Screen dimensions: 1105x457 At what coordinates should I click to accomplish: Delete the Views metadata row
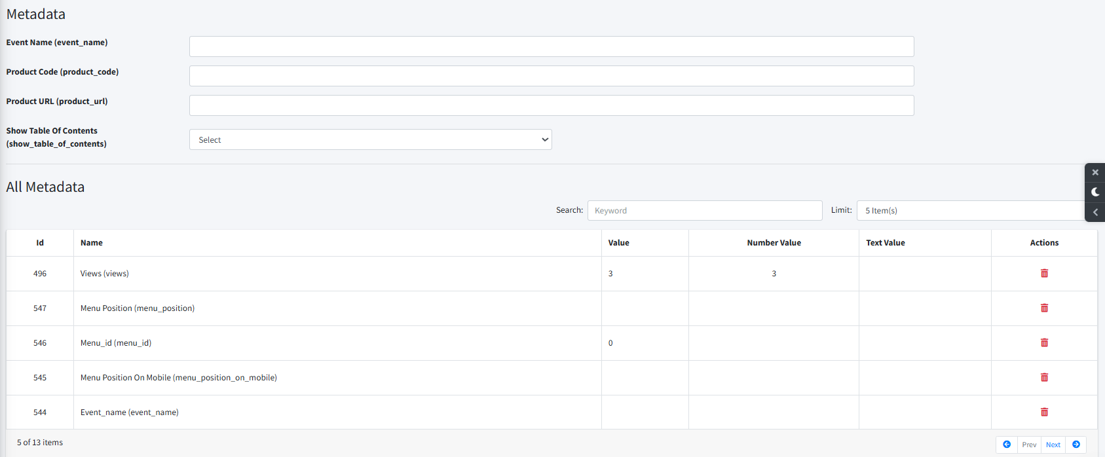point(1044,273)
